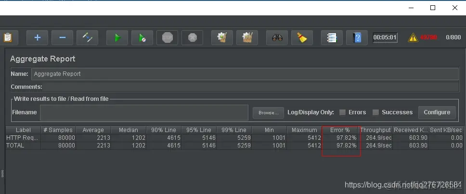Click Start no pauses icon
Screen dimensions: 466x194
pos(142,37)
